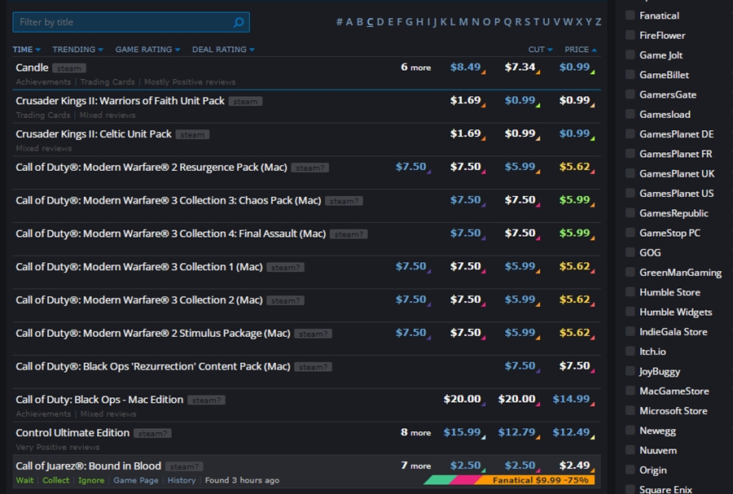Check the GamersGate store checkbox
This screenshot has width=733, height=494.
point(630,94)
